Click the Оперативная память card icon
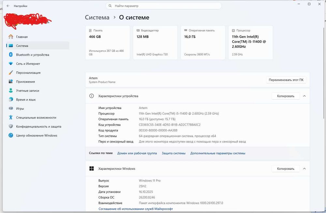This screenshot has width=326, height=213. pos(186,30)
